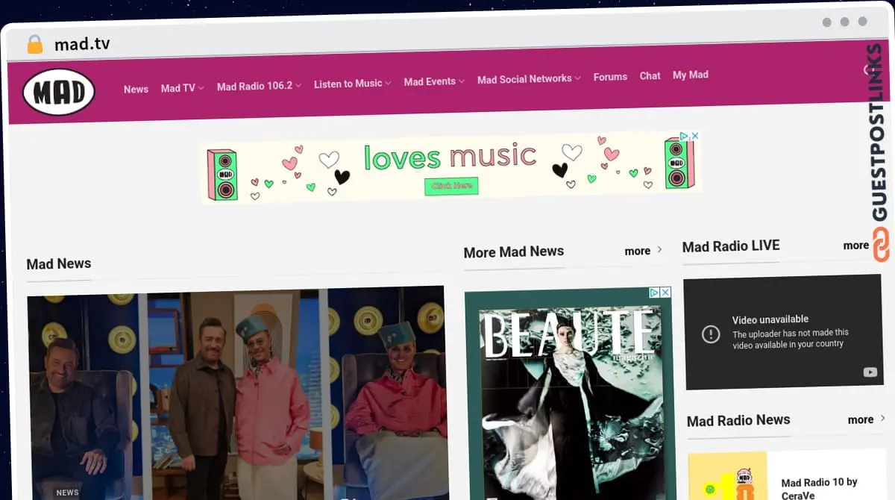Click the mad.tv address text
Image resolution: width=895 pixels, height=500 pixels.
(x=82, y=44)
